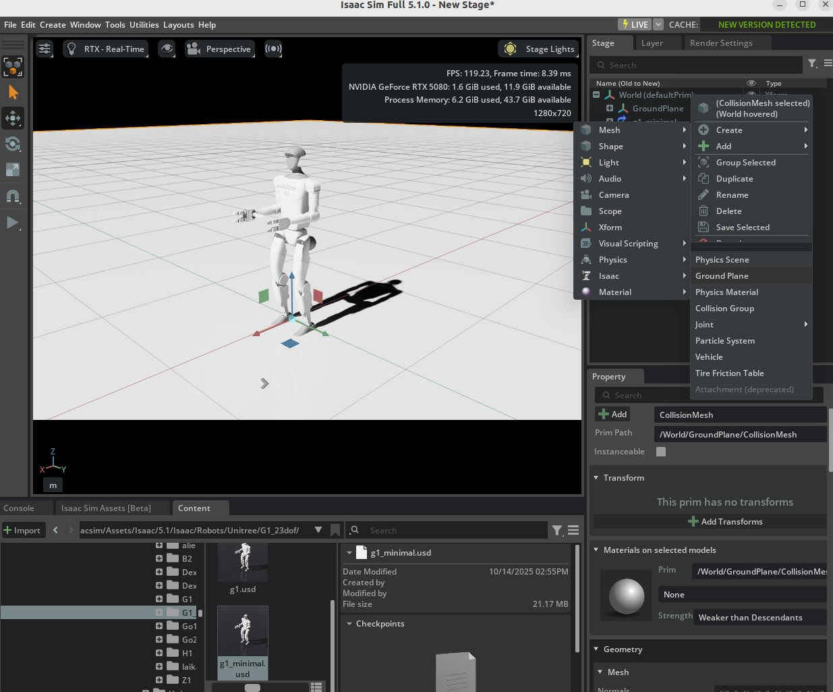Go back in Content browser history
The image size is (833, 692).
pos(56,531)
